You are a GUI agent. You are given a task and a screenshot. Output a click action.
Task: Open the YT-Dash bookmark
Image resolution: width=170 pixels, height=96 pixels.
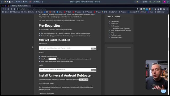coord(67,12)
